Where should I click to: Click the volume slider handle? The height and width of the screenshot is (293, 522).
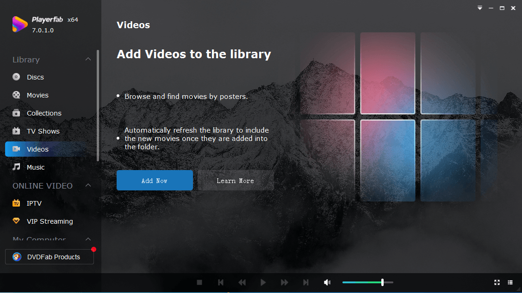pos(383,282)
